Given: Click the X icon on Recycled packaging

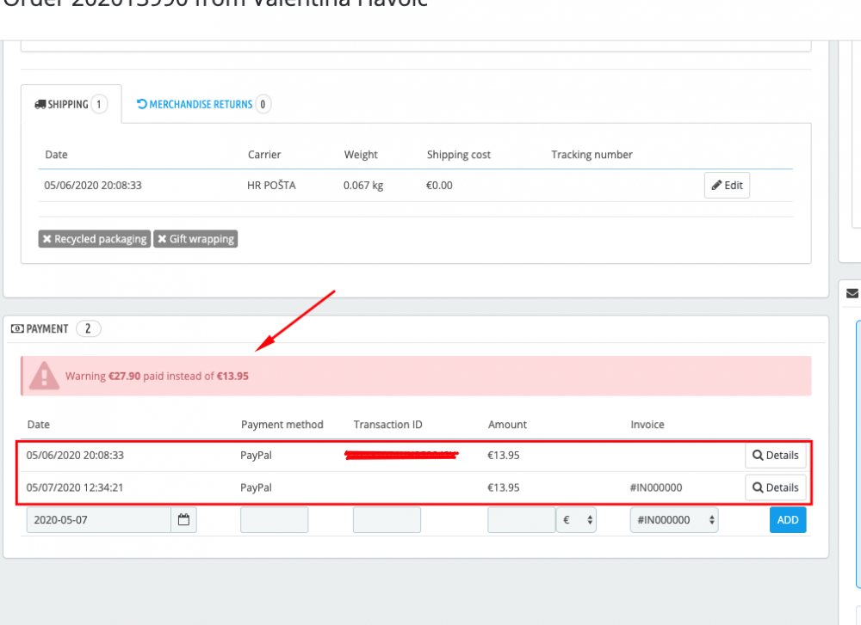Looking at the screenshot, I should [47, 239].
